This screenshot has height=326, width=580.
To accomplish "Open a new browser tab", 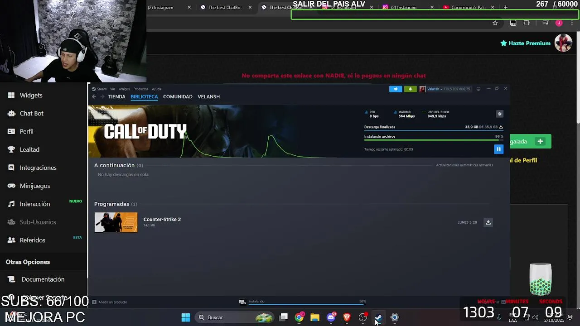I will tap(506, 7).
